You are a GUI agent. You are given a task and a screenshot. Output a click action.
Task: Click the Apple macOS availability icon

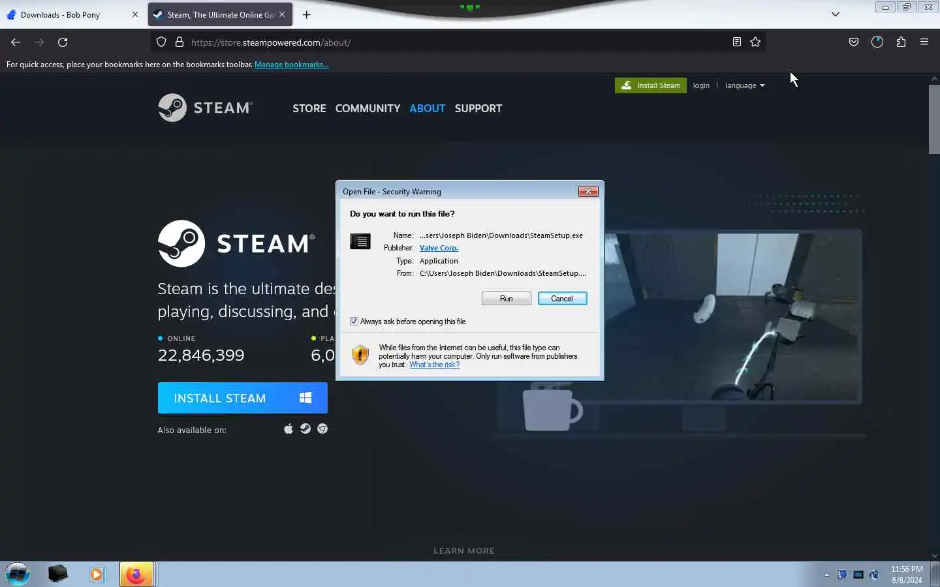tap(289, 429)
